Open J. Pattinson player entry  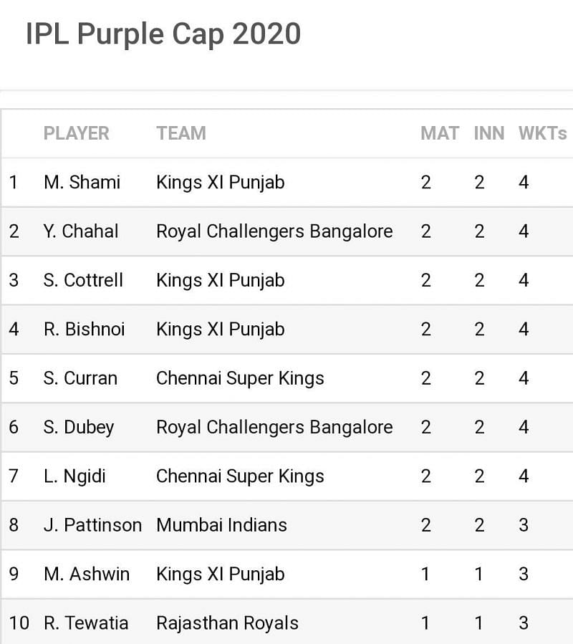(93, 525)
